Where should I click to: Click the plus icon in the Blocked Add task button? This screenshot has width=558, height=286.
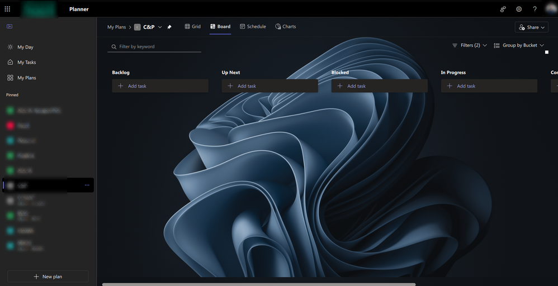point(340,85)
